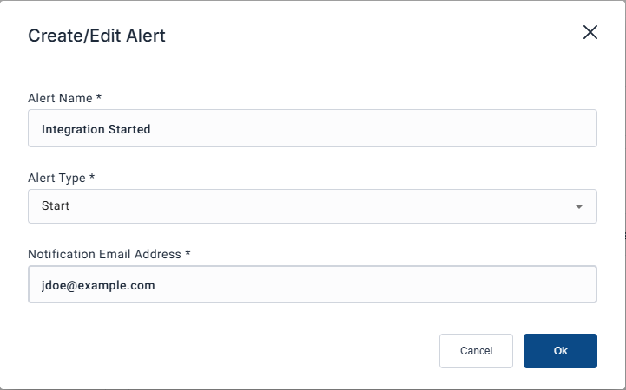This screenshot has height=390, width=626.
Task: Click the required asterisk beside Alert Type
Action: 93,177
